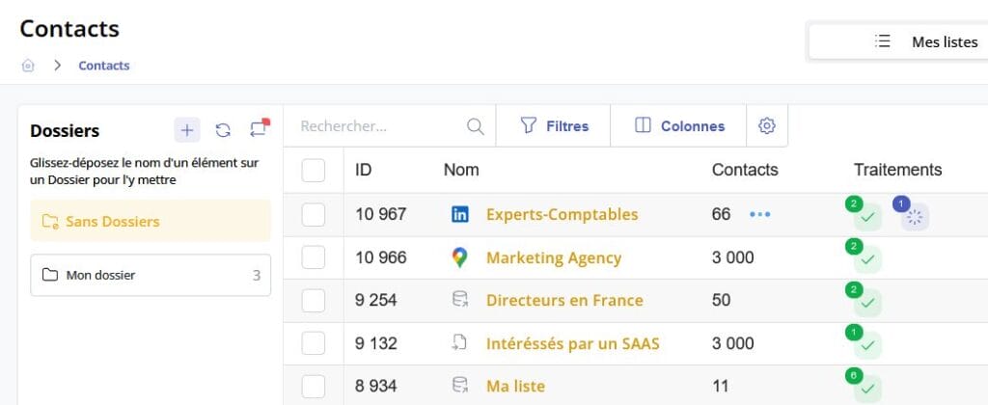Click the green checkmark for Marketing Agency
Image resolution: width=988 pixels, height=405 pixels.
[867, 259]
